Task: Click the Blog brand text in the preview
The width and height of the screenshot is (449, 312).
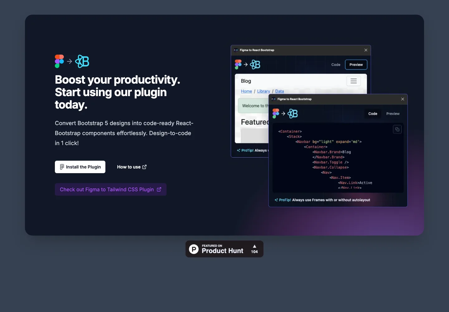Action: [x=246, y=81]
